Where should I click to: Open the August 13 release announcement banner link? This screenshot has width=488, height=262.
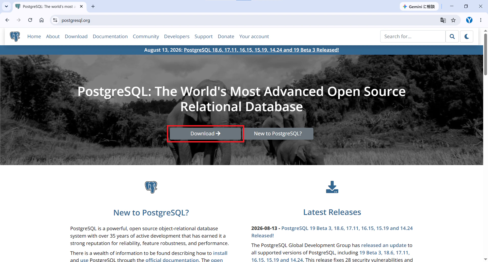tap(261, 50)
